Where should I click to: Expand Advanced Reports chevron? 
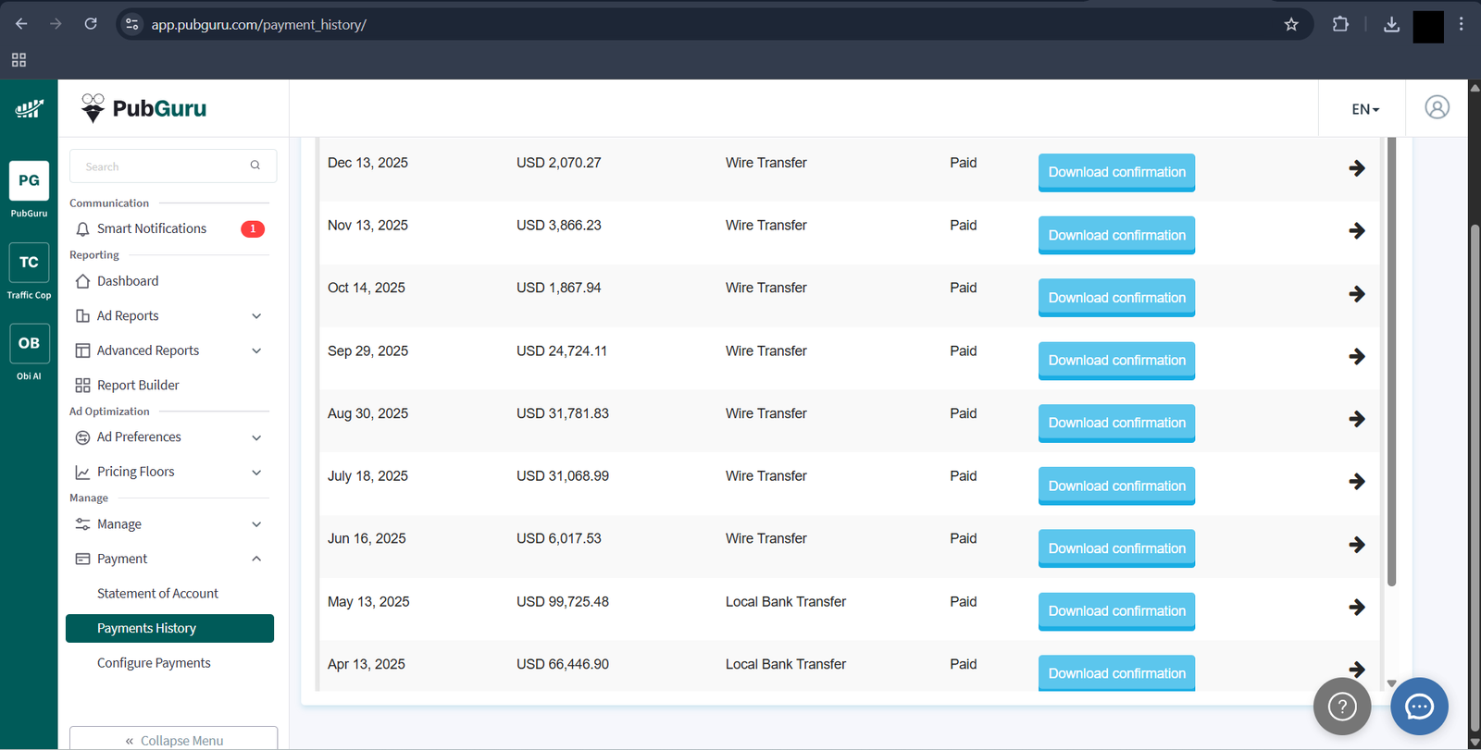(256, 350)
